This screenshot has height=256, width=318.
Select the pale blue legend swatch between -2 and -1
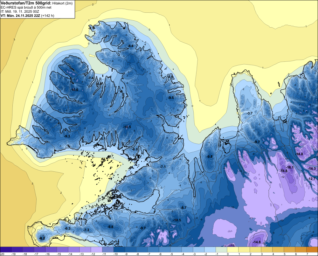point(210,250)
